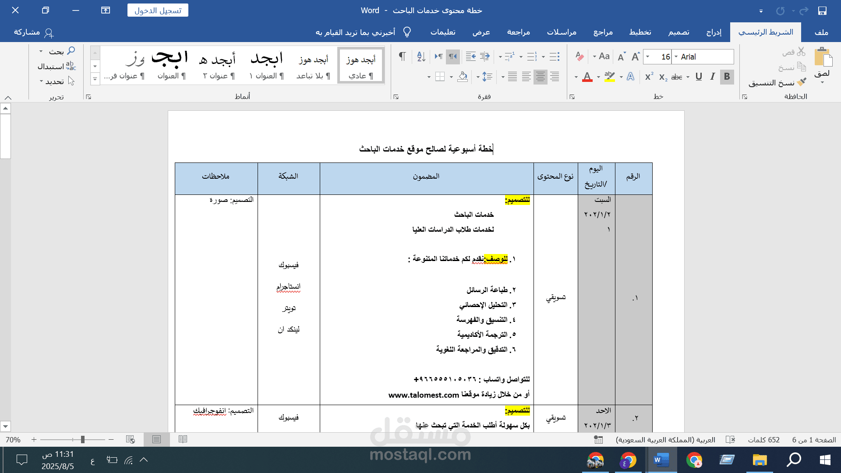The image size is (841, 473).
Task: Switch to the إدراج ribbon tab
Action: click(x=714, y=32)
